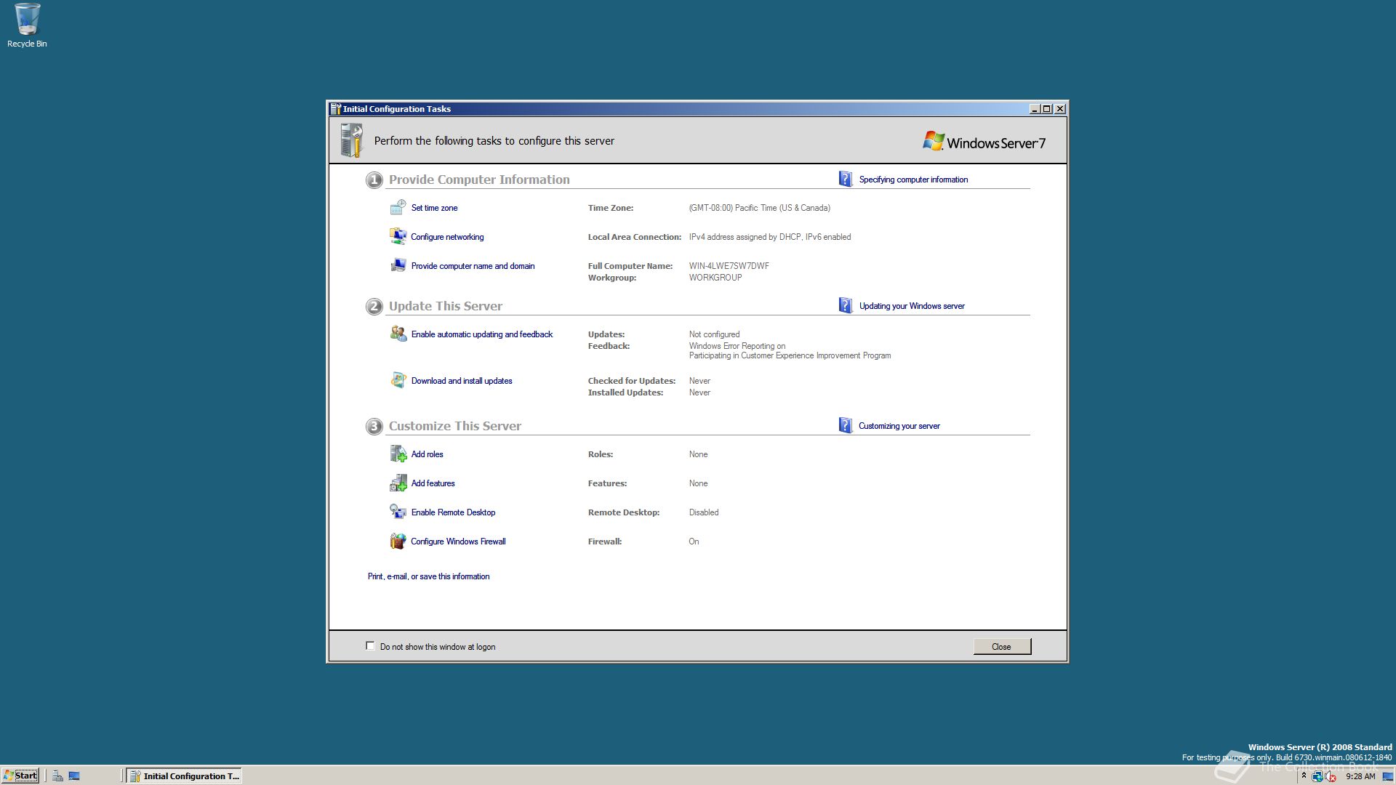Click the 'WORKGROUP' value
This screenshot has width=1396, height=785.
coord(715,278)
